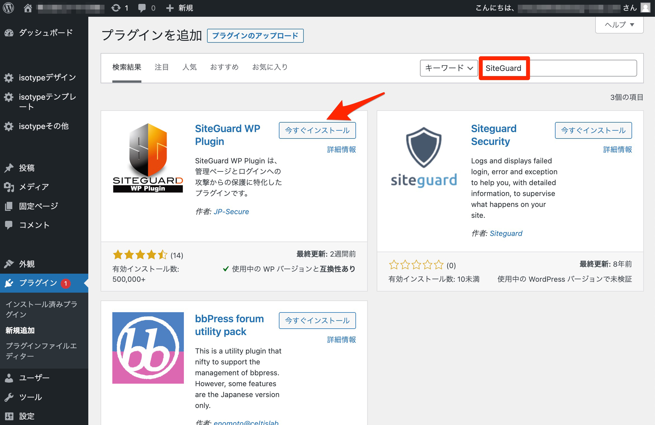Click the 有効インストール数: 10未満 text

(x=434, y=279)
